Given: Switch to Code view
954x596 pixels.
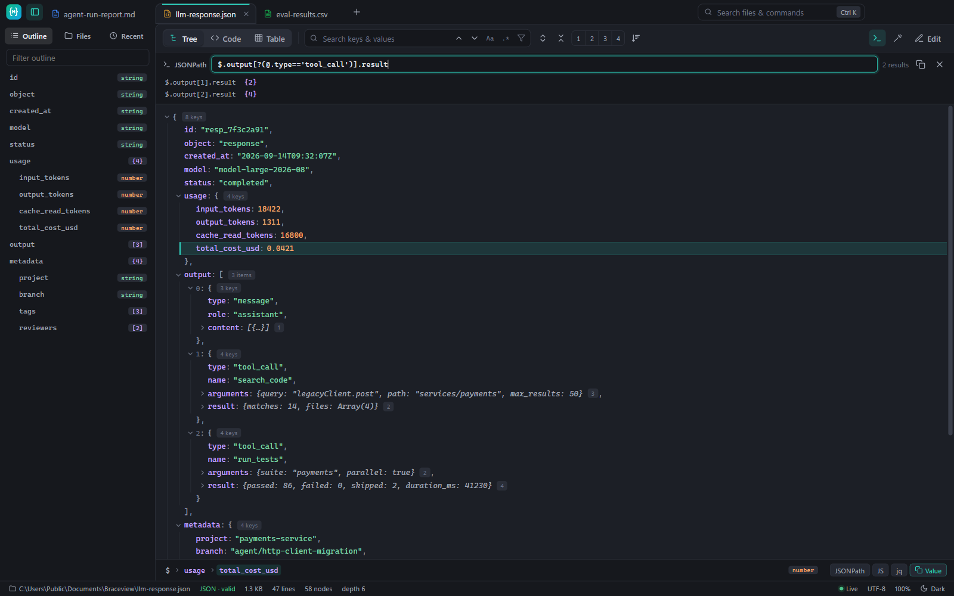Looking at the screenshot, I should point(226,39).
